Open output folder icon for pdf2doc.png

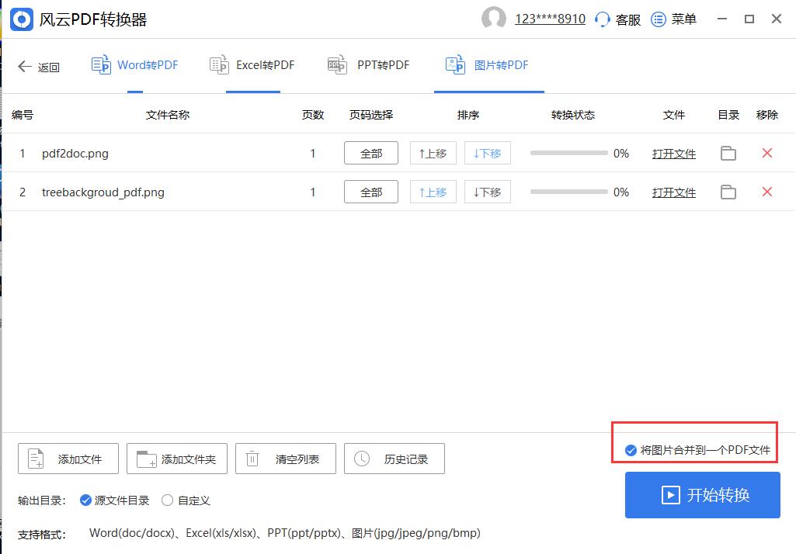pyautogui.click(x=728, y=153)
